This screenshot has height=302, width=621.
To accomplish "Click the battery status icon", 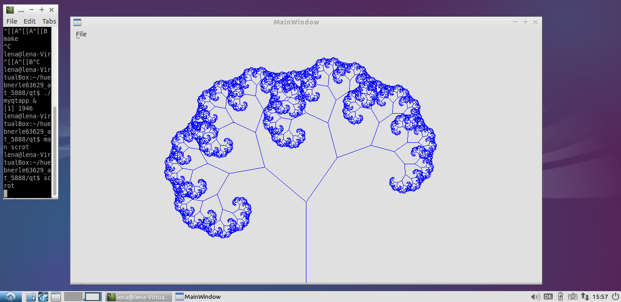I will coord(561,297).
